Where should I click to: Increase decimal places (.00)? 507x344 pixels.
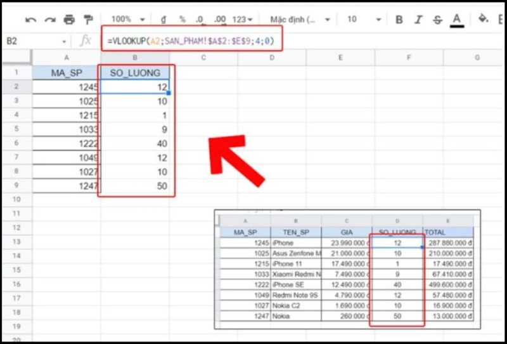click(x=220, y=20)
